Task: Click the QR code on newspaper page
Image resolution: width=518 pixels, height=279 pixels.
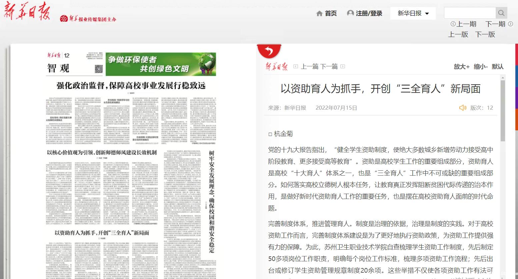Action: click(99, 69)
